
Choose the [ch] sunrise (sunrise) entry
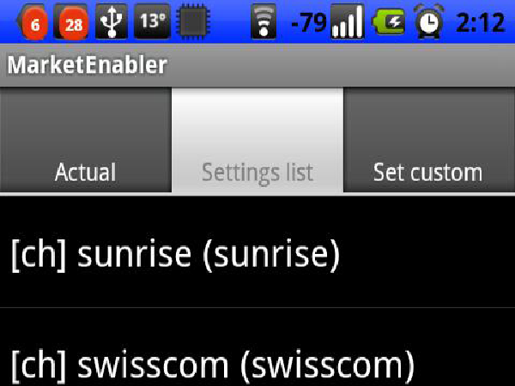click(257, 251)
